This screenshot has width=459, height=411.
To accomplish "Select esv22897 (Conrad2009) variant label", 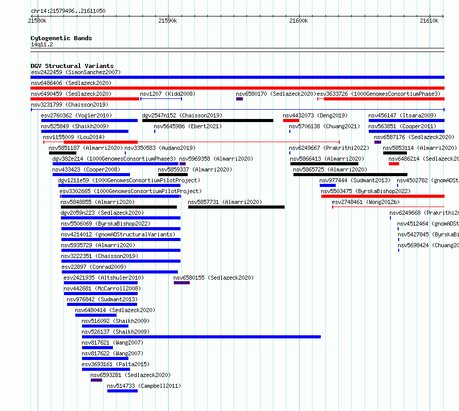I will tap(94, 267).
